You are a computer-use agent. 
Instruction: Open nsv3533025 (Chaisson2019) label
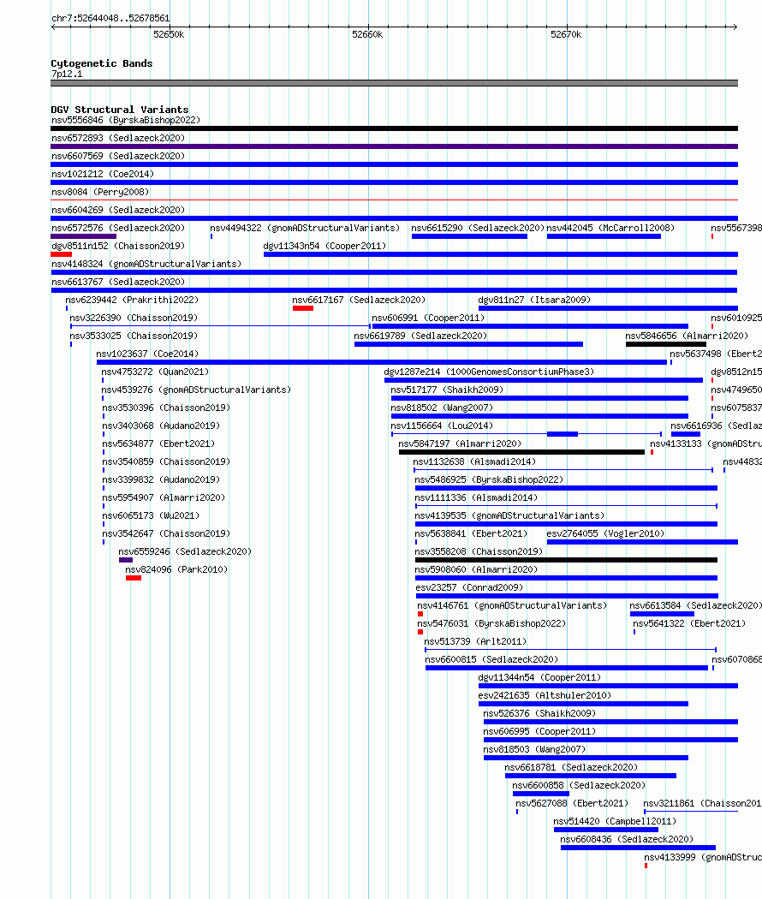(x=134, y=336)
